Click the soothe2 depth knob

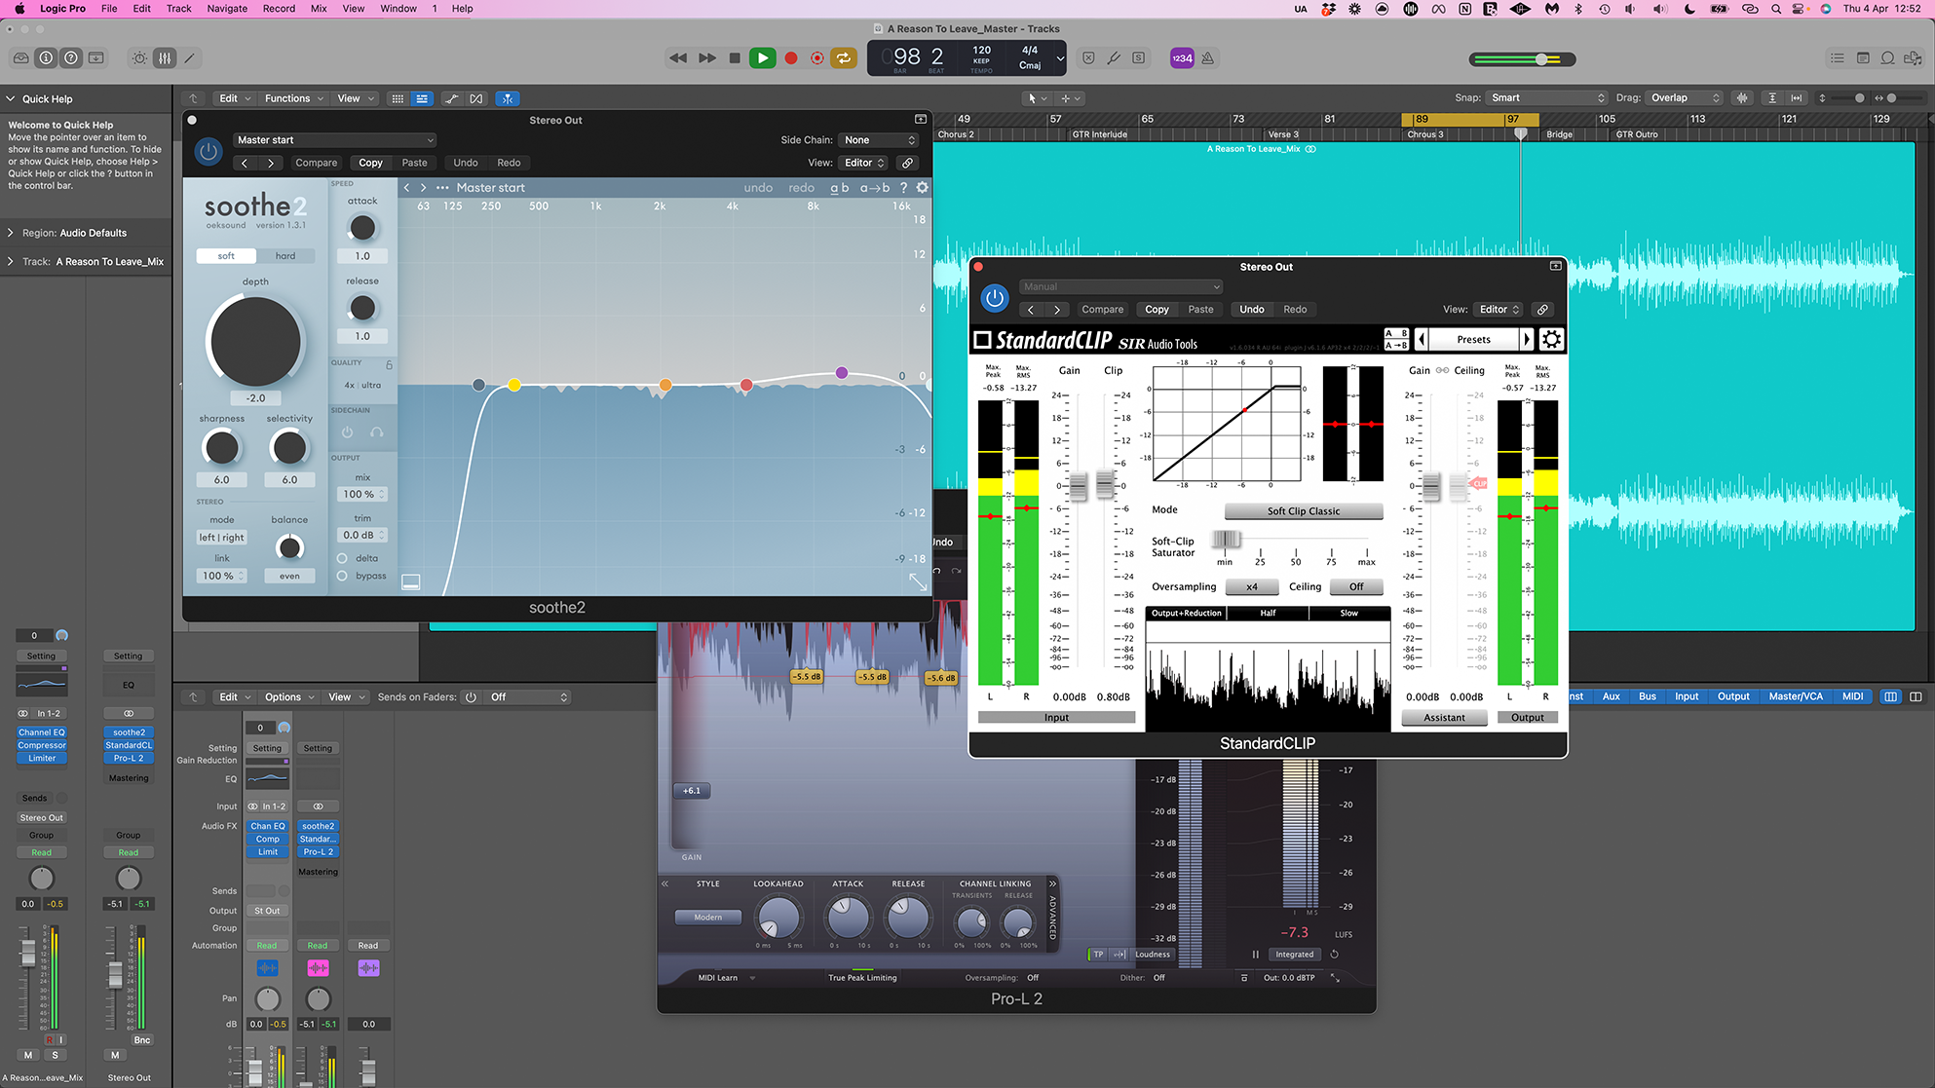[255, 342]
